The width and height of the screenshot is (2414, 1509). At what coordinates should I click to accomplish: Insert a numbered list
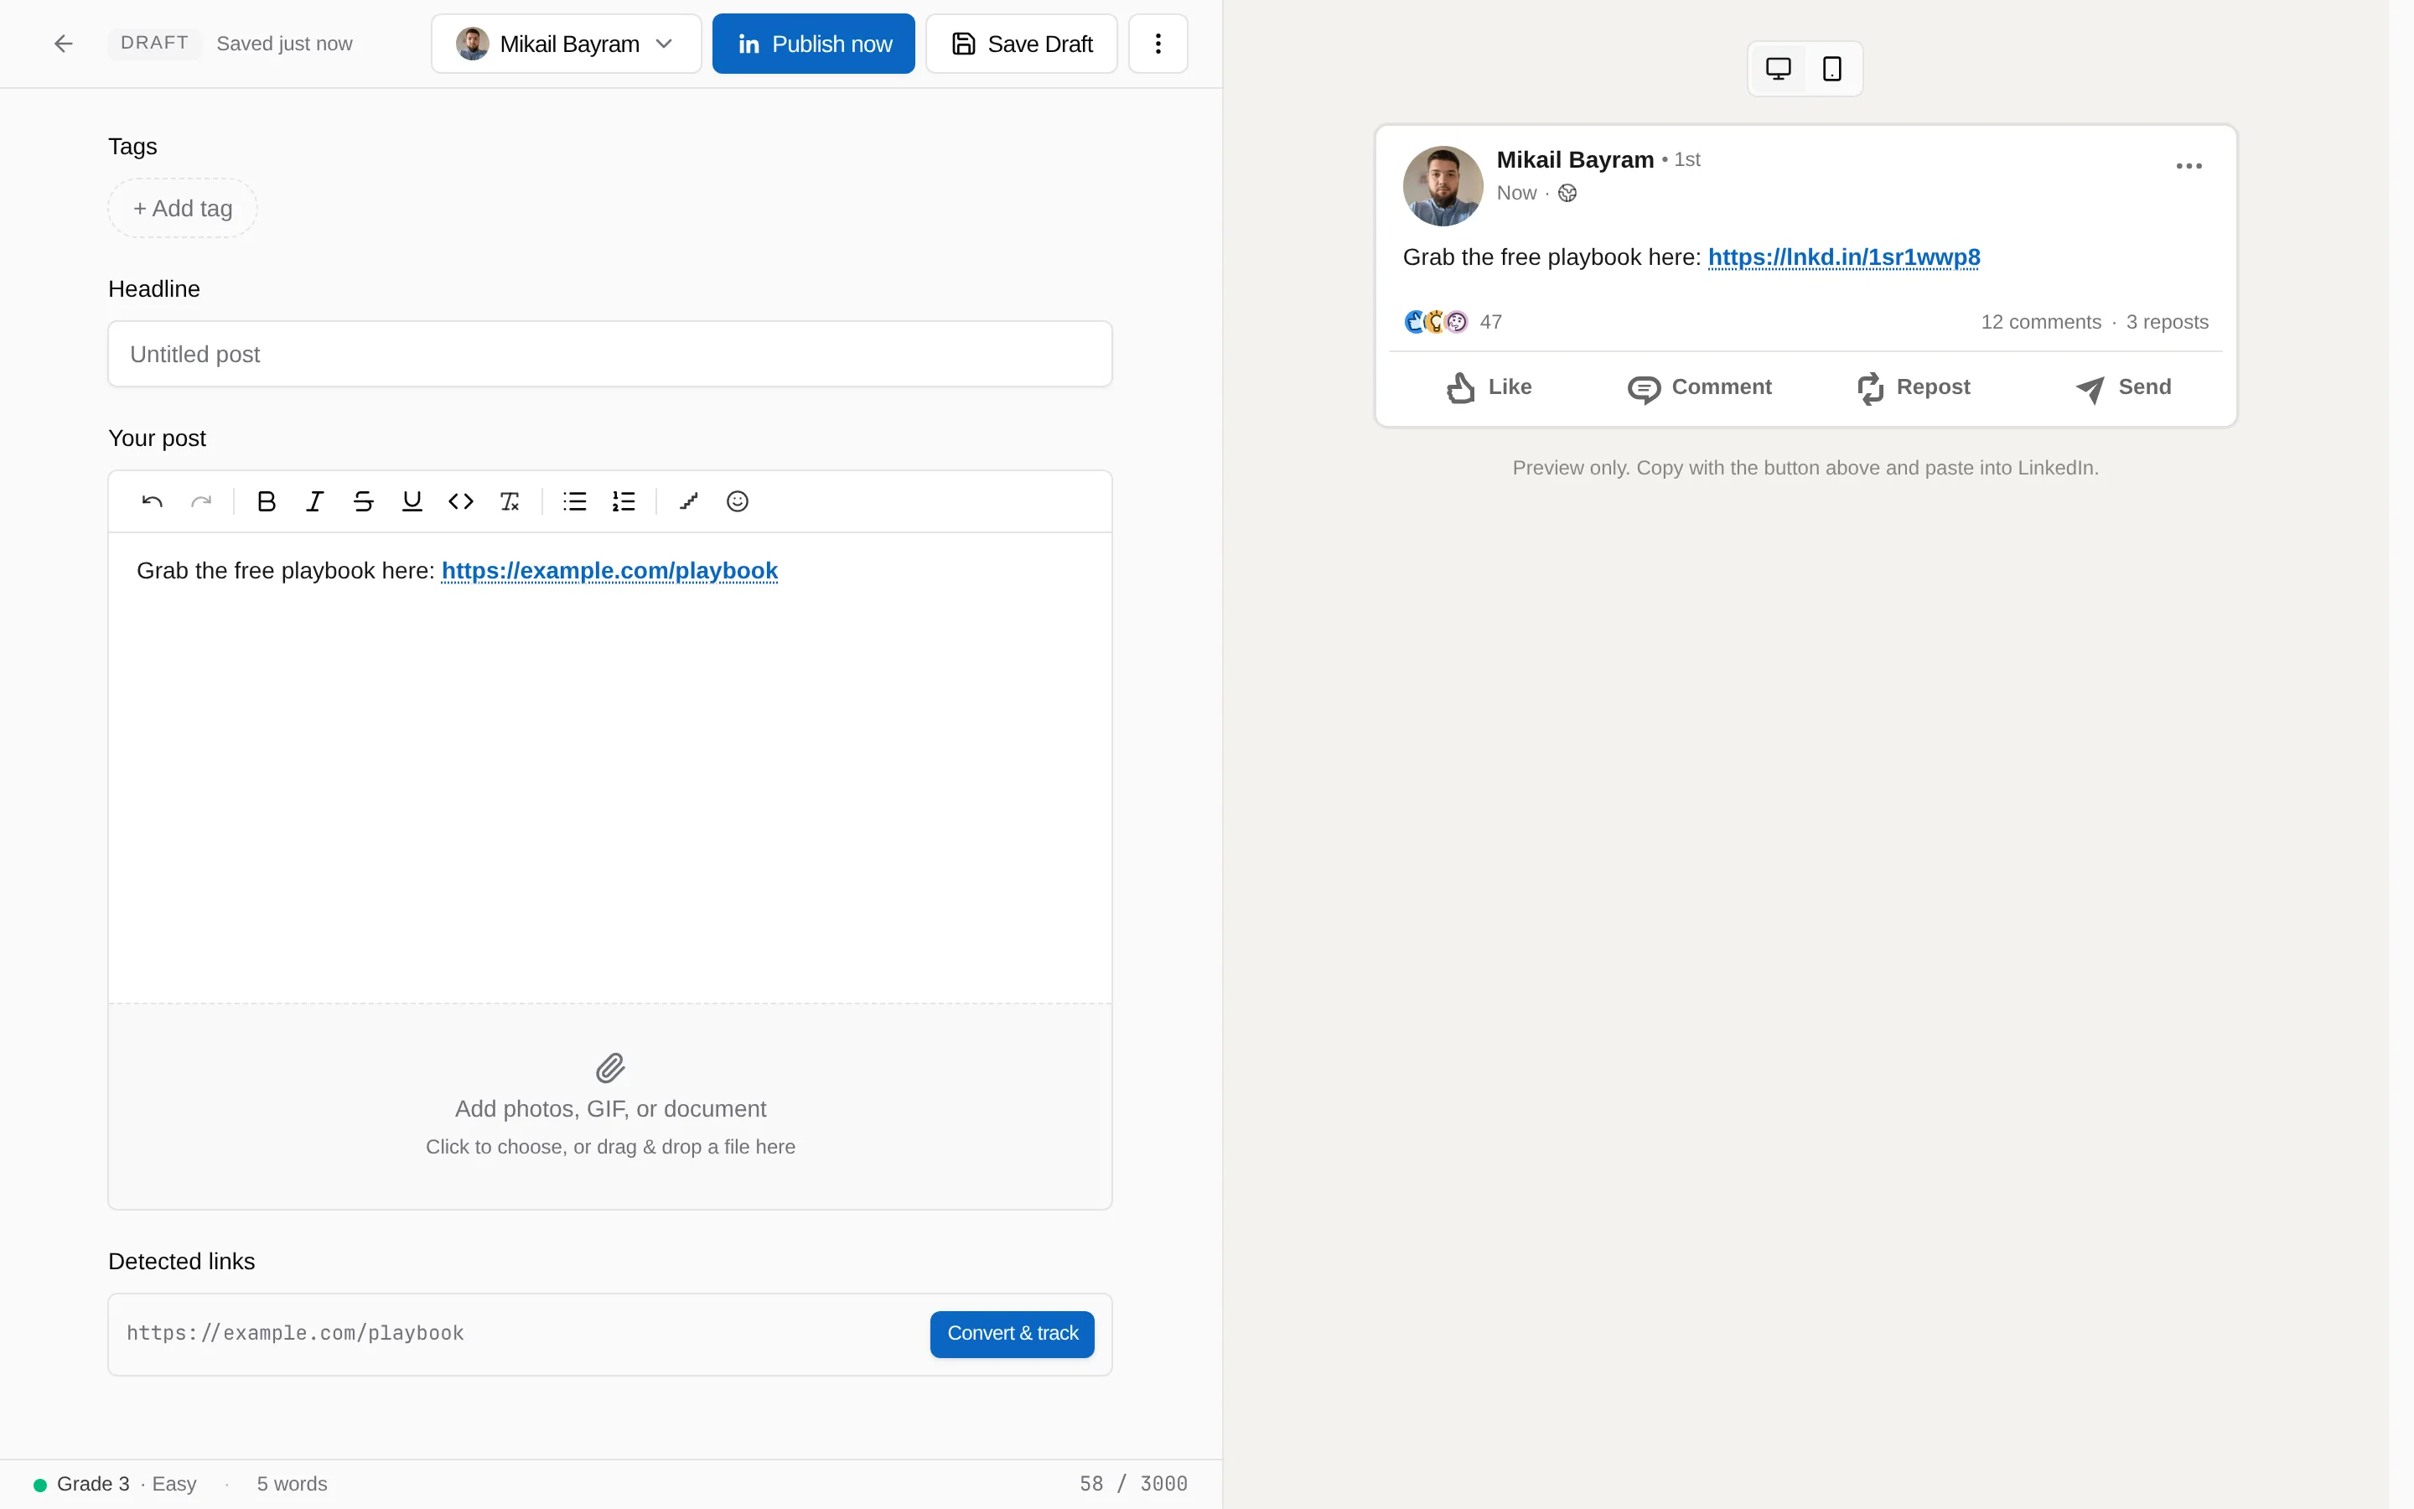(624, 501)
